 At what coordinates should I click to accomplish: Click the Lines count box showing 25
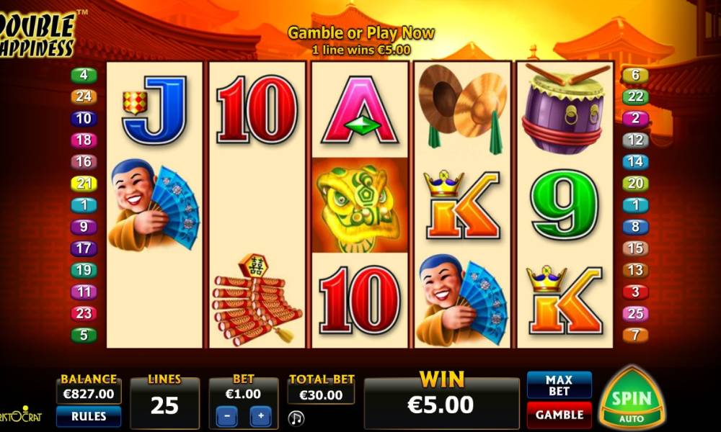click(164, 403)
